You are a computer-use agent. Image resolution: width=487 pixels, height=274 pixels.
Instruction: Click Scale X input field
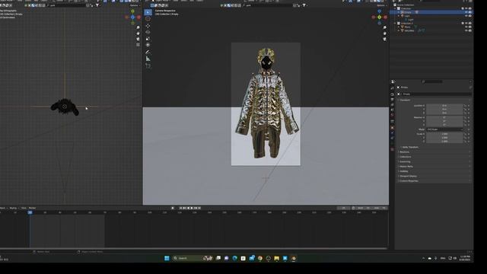tap(444, 134)
